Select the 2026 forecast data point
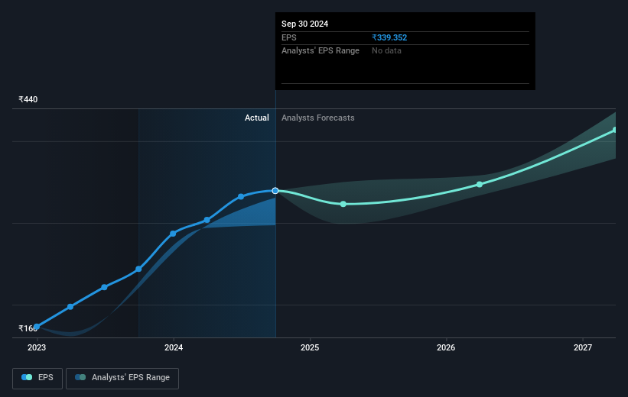628x397 pixels. (480, 184)
